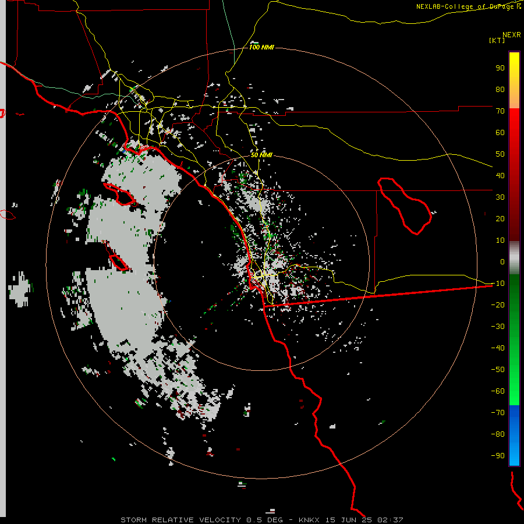Image resolution: width=524 pixels, height=524 pixels.
Task: Select the 50 value on velocity scale
Action: click(500, 154)
